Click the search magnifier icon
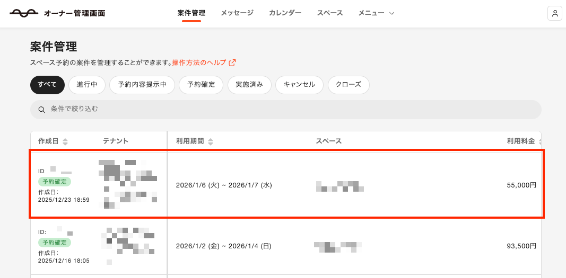This screenshot has height=278, width=566. click(42, 110)
